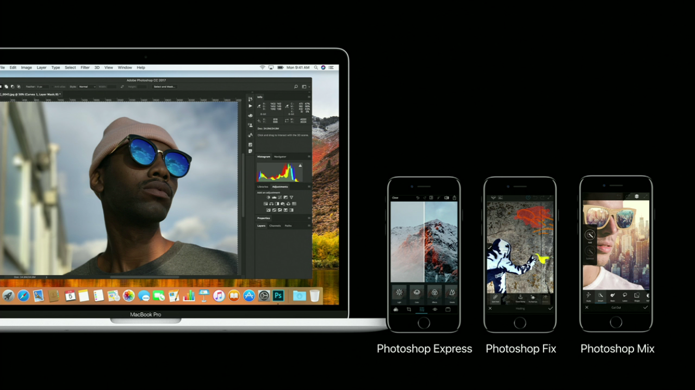Open Spotlight search in the menu bar

point(317,68)
